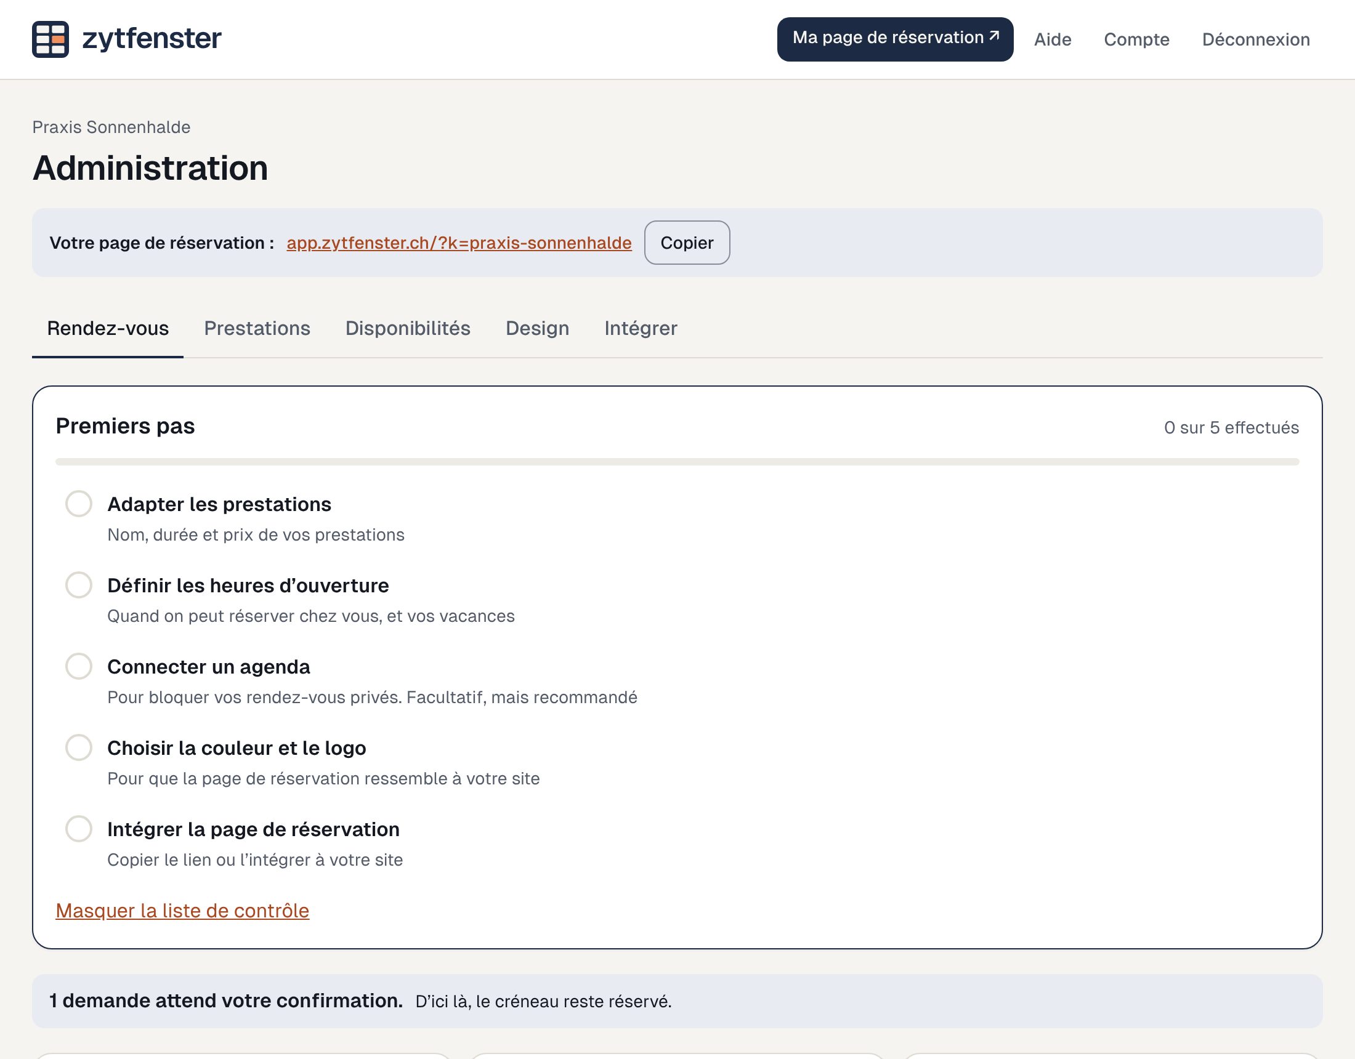
Task: Click Masquer la liste de contrôle link
Action: [182, 911]
